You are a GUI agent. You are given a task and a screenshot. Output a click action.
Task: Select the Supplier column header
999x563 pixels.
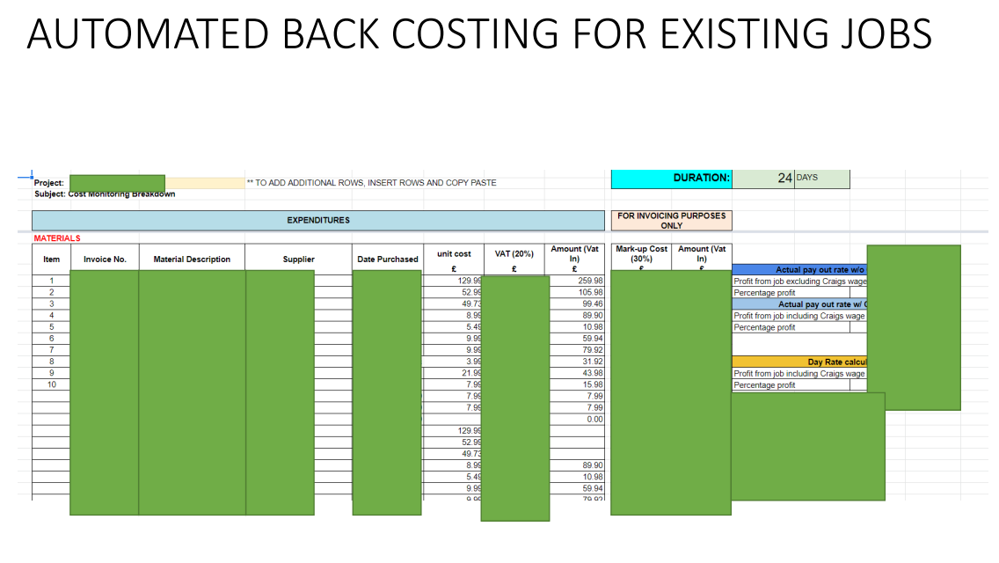(299, 260)
